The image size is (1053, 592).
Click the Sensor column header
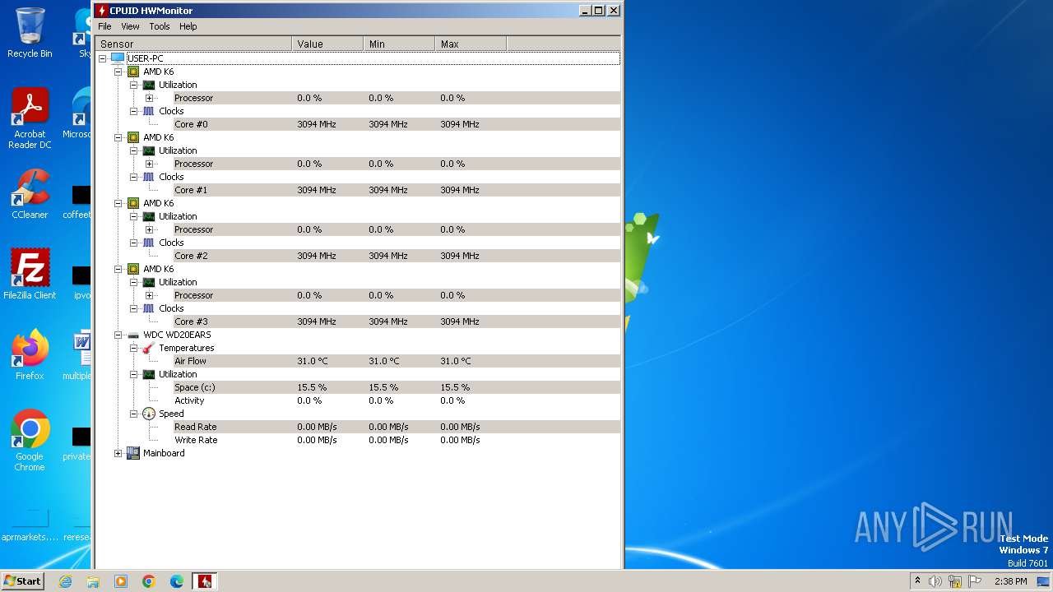tap(193, 44)
